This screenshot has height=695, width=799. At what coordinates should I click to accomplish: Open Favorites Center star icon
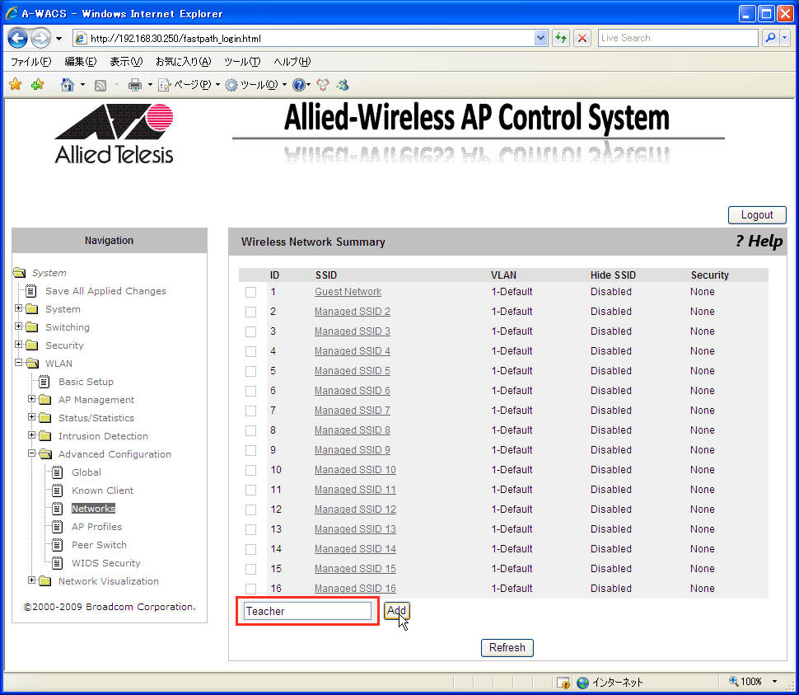[16, 85]
